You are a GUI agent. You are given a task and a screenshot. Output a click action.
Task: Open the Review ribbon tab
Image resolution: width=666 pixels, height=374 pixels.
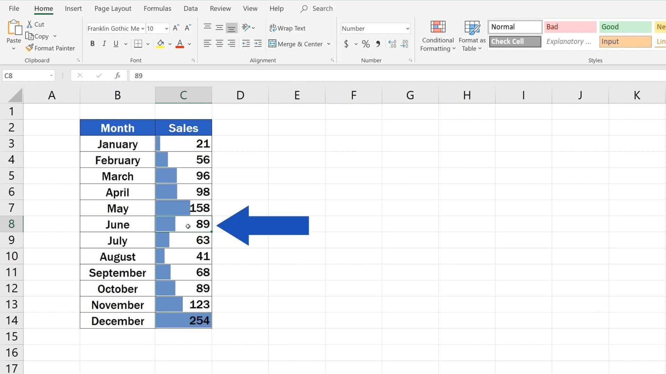220,8
